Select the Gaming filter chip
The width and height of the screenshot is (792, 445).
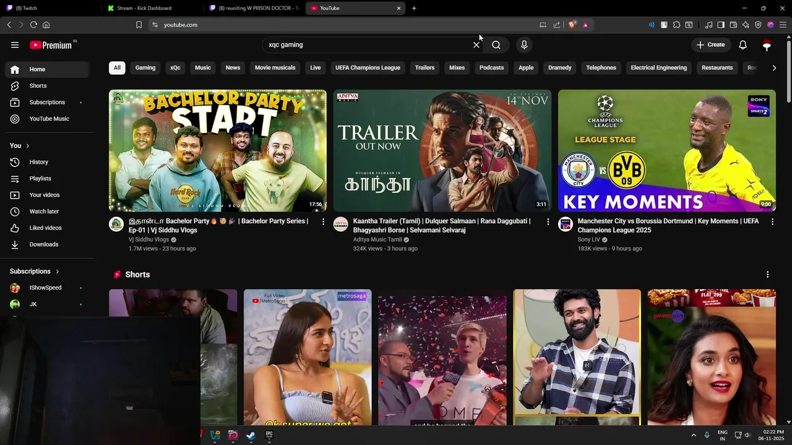(145, 67)
